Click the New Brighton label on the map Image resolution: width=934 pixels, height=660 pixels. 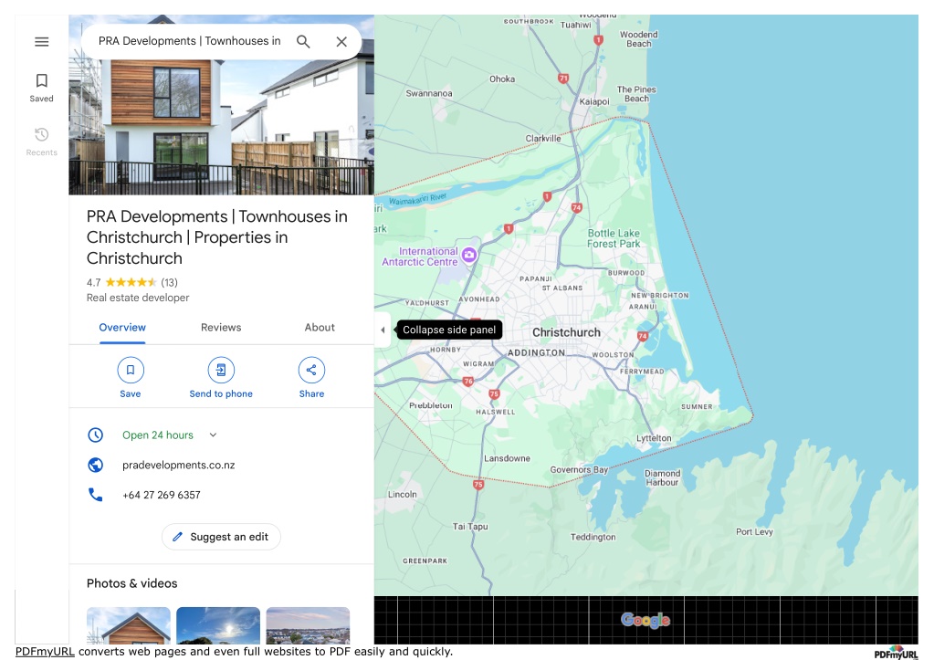point(660,296)
